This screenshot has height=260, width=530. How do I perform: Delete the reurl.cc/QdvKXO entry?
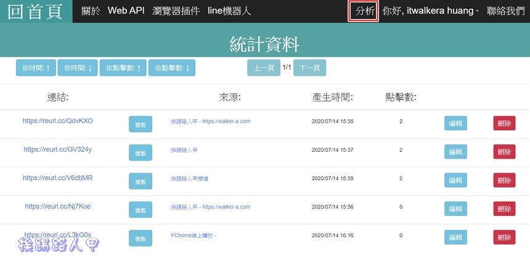point(504,124)
